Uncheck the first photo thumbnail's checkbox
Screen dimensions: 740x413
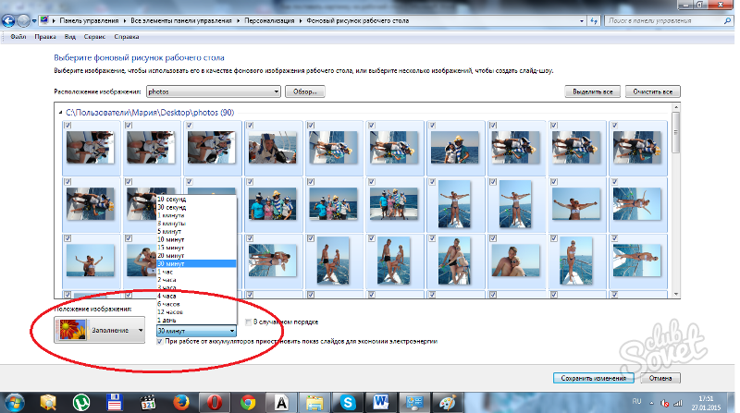click(66, 126)
